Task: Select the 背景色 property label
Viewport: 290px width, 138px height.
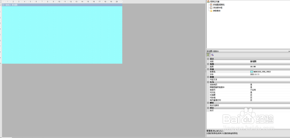Action: tap(213, 72)
